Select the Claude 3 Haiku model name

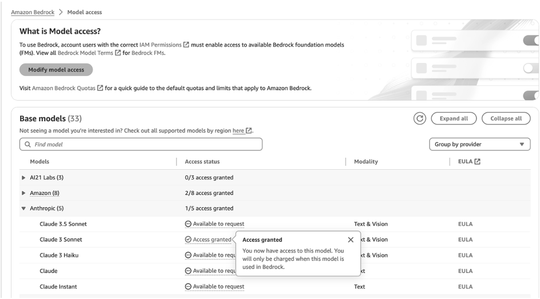click(59, 256)
